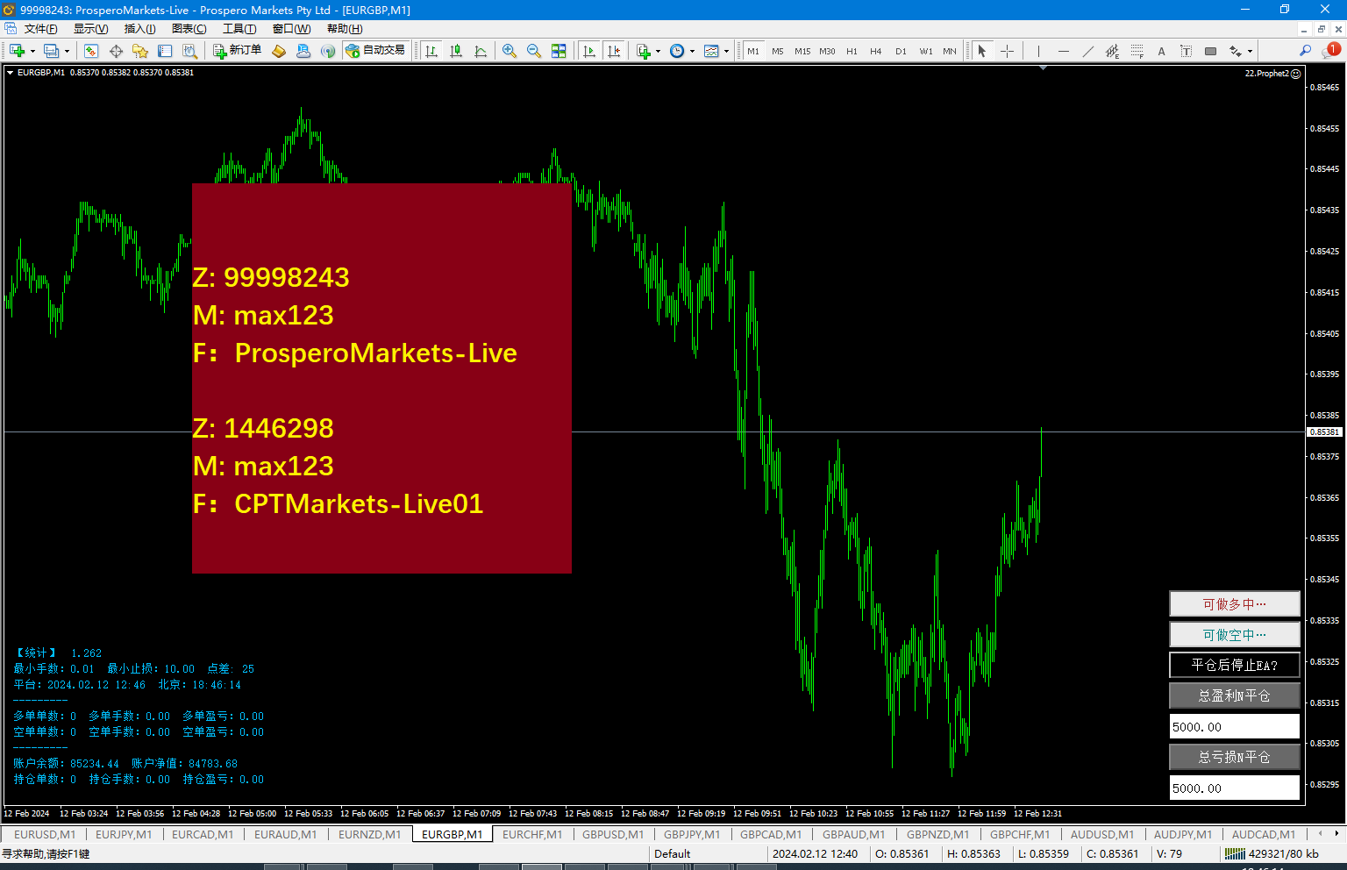Select the equidistant channel tool
1347x870 pixels.
click(1112, 51)
